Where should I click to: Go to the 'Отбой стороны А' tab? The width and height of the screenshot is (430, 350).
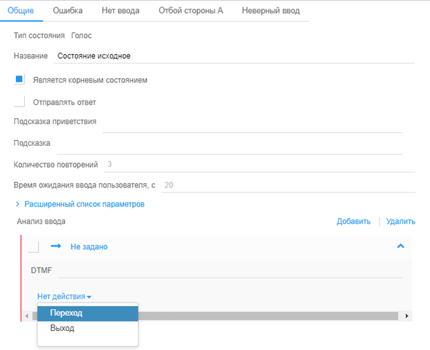191,10
